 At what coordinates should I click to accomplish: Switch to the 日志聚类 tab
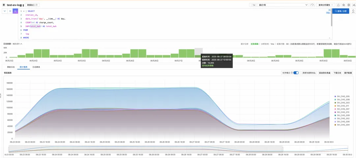(x=36, y=67)
